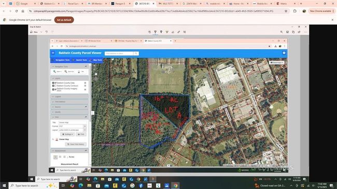Switch to the MLS 7577 tab

point(167,4)
